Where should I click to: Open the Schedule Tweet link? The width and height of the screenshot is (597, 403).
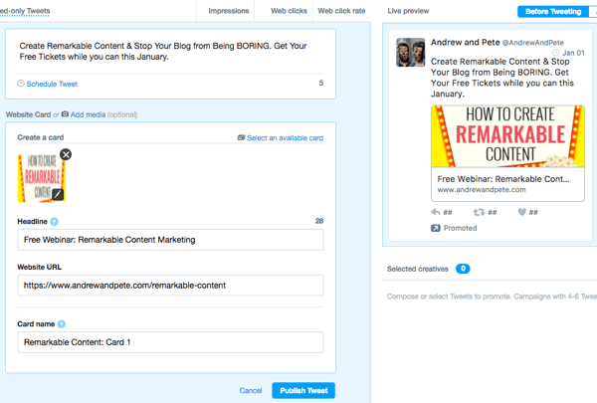click(x=52, y=84)
